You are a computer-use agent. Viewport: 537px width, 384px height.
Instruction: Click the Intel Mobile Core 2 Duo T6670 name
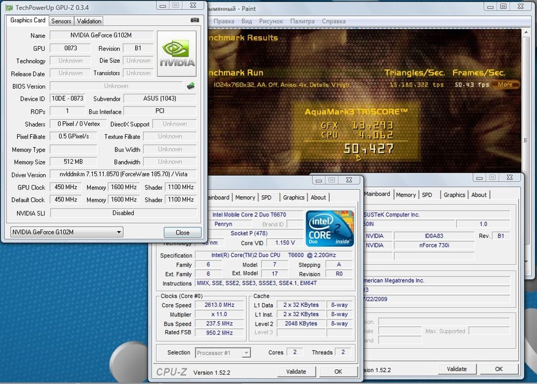(x=249, y=215)
